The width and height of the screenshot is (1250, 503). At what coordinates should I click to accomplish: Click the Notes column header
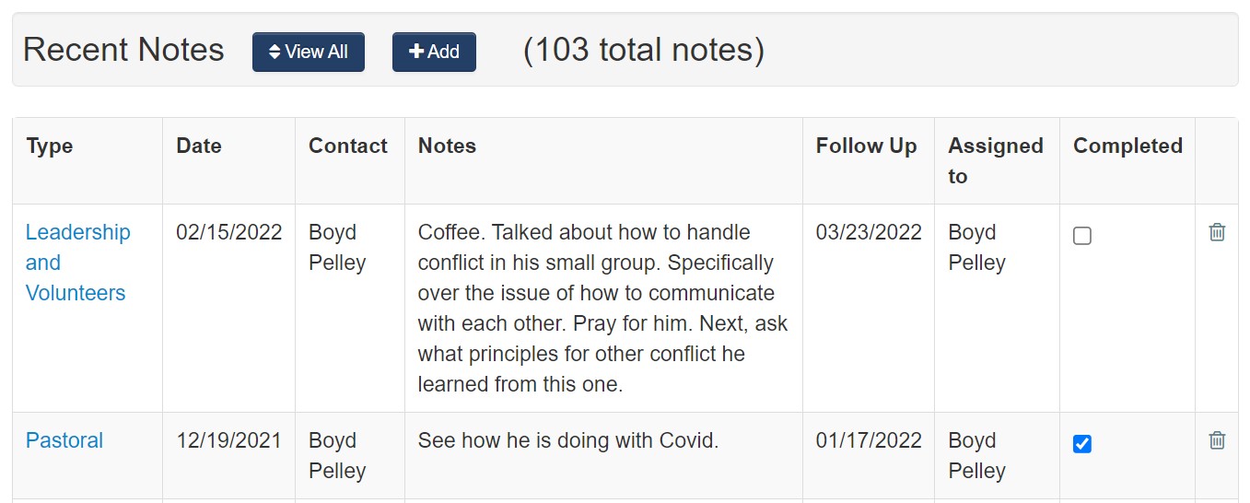click(x=447, y=146)
